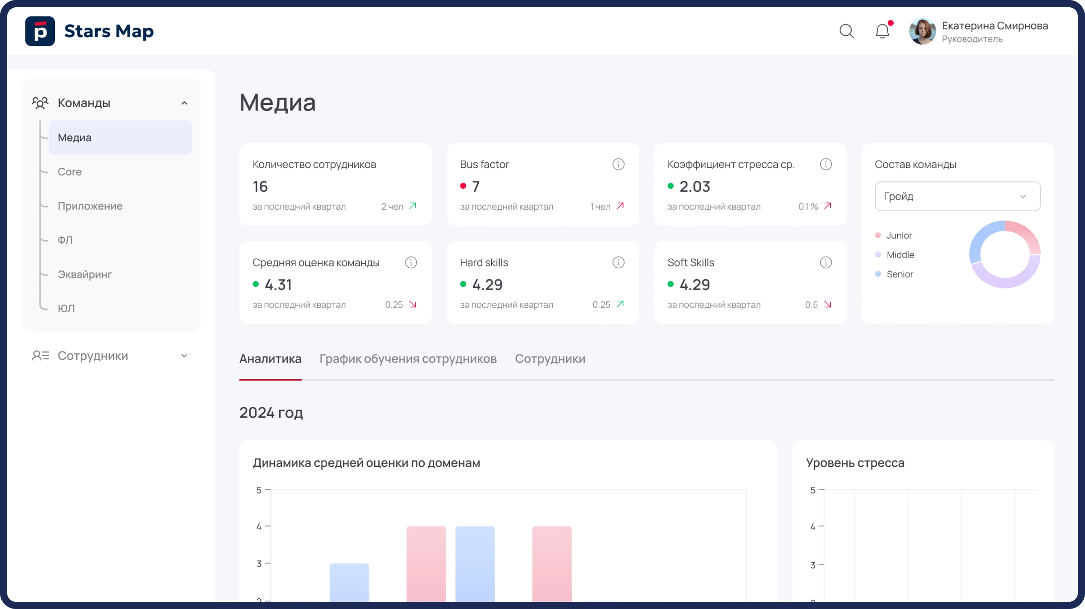The width and height of the screenshot is (1085, 609).
Task: Show info for Soft Skills card
Action: (826, 262)
